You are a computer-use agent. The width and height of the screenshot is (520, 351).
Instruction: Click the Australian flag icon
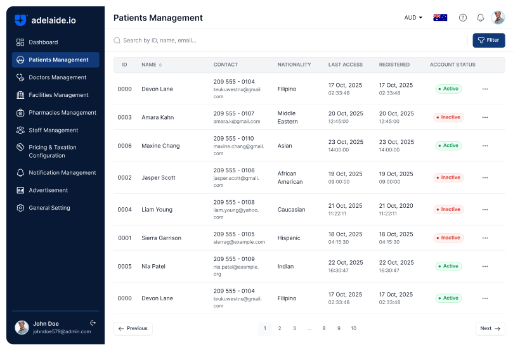click(x=440, y=18)
